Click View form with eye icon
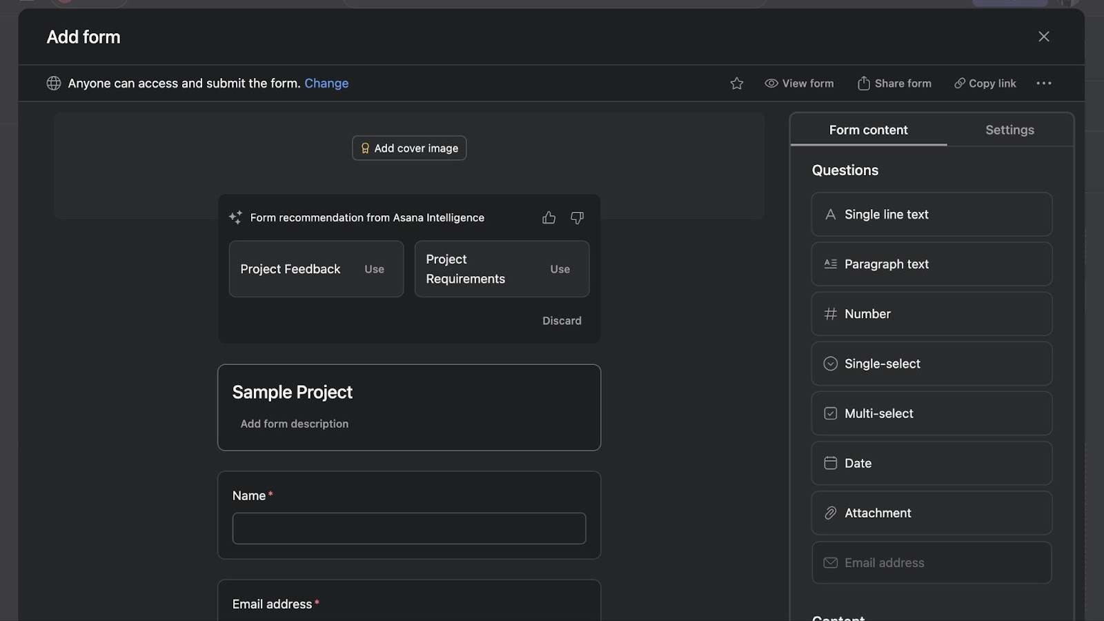This screenshot has width=1104, height=621. click(799, 83)
